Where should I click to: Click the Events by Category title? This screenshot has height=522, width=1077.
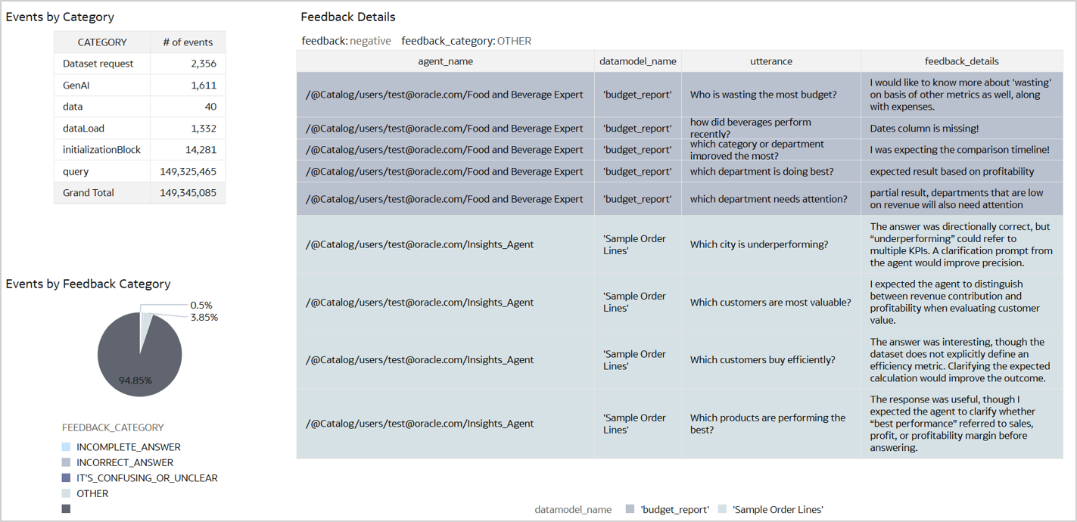[x=60, y=17]
